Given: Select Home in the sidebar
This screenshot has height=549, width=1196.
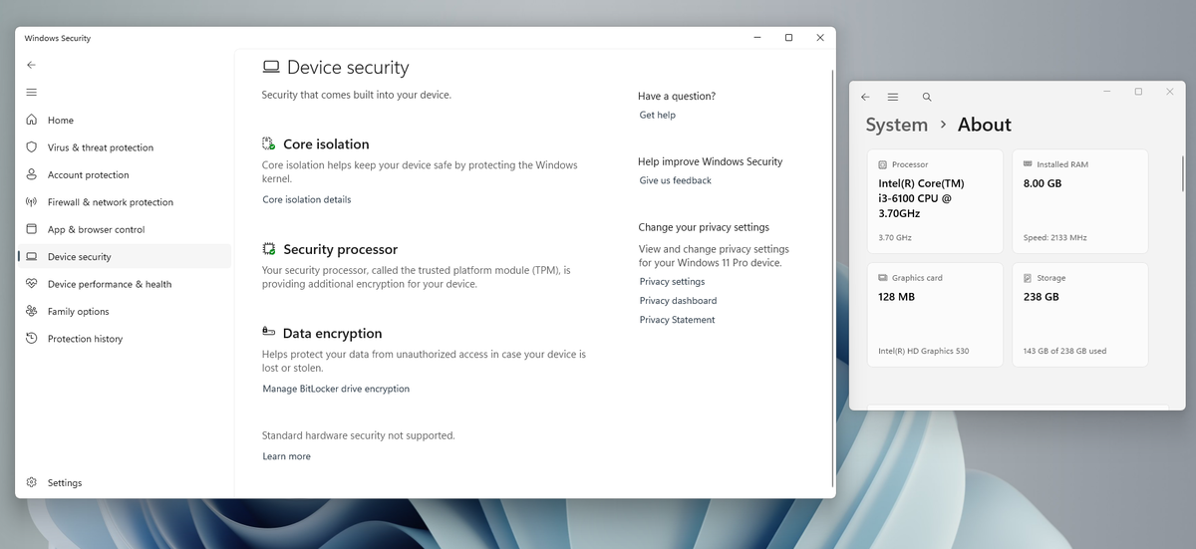Looking at the screenshot, I should click(124, 120).
